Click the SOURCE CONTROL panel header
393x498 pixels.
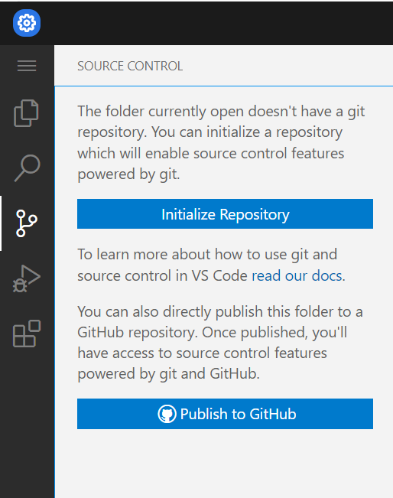click(x=130, y=66)
